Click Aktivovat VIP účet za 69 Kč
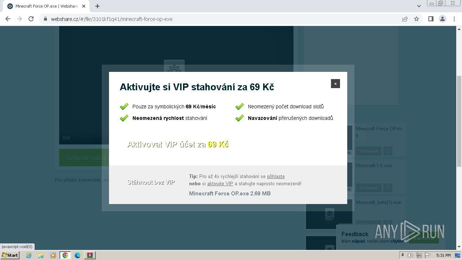 [x=178, y=144]
